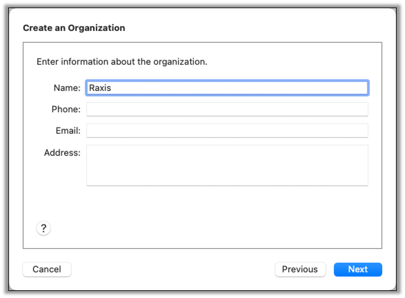Click the multiline Address text box
The width and height of the screenshot is (405, 298).
(x=227, y=165)
